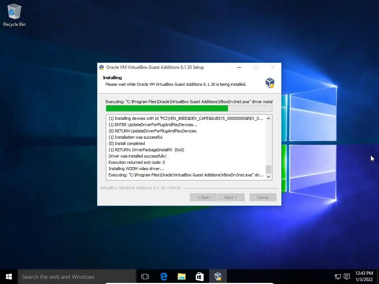Click the installation log scrollbar thumb
The height and width of the screenshot is (284, 379).
(268, 169)
